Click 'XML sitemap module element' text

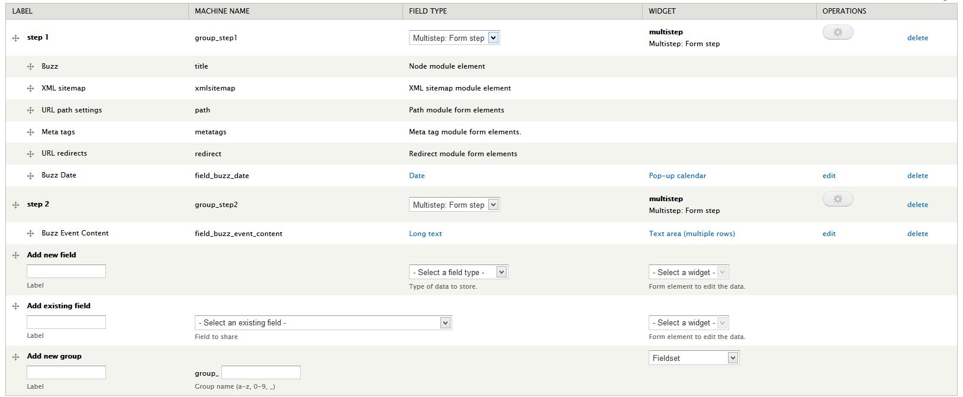(460, 88)
